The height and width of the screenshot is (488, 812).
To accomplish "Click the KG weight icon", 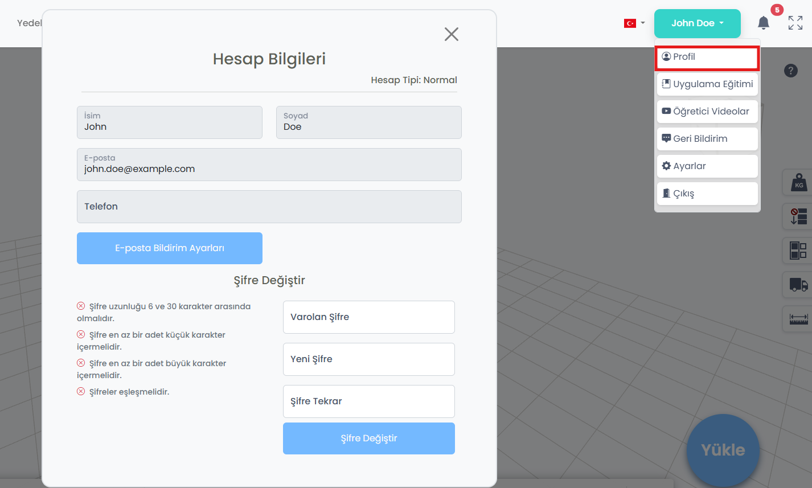I will [x=798, y=182].
